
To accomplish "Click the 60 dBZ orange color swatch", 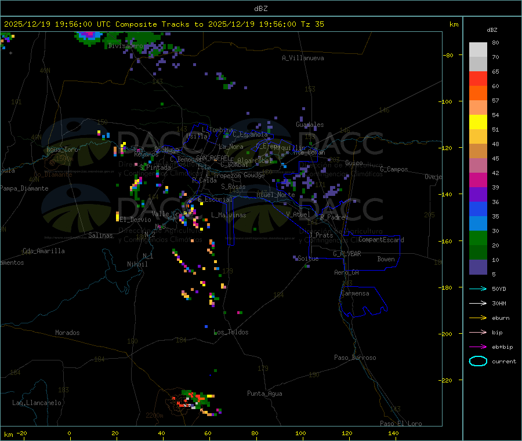I will click(x=478, y=93).
